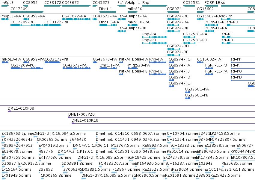Click the mRpS30-RA transcript
Viewport: 255px width, 180px height.
(x=133, y=25)
